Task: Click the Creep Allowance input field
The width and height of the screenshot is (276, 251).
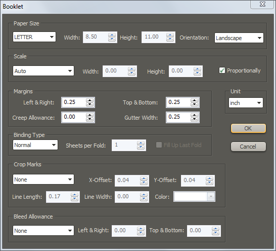Action: click(74, 117)
